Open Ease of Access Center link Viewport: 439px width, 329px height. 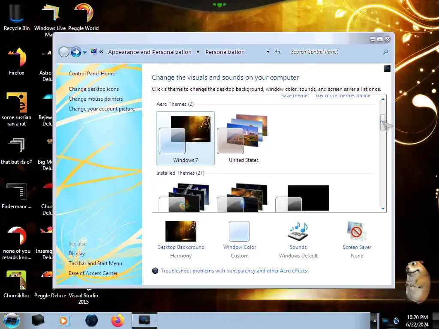pos(93,273)
